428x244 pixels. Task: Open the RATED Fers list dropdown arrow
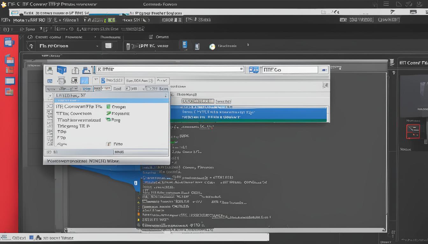pos(166,95)
